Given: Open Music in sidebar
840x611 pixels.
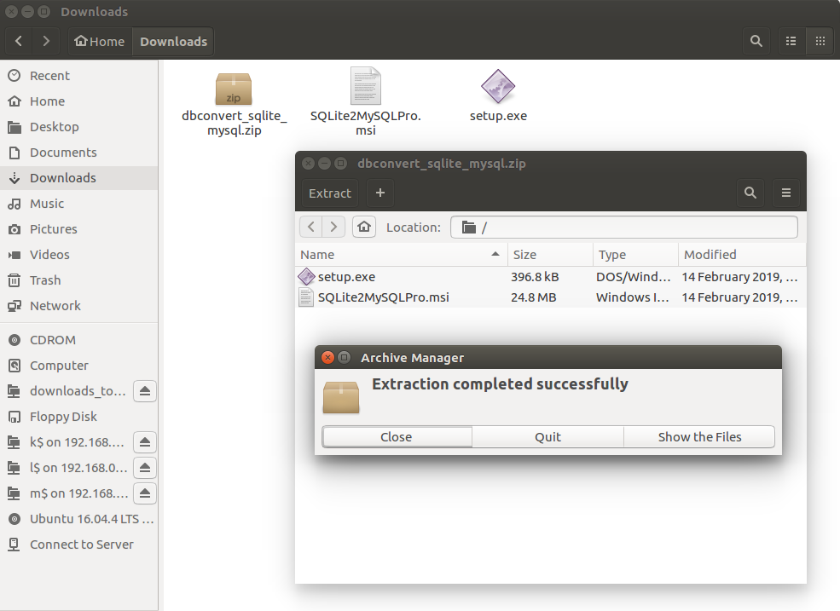Looking at the screenshot, I should [x=78, y=204].
